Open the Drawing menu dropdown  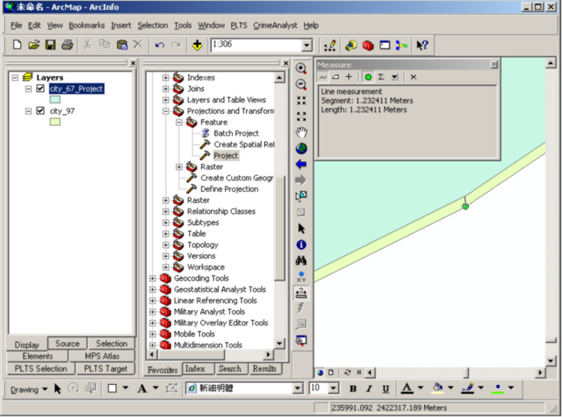tap(29, 389)
